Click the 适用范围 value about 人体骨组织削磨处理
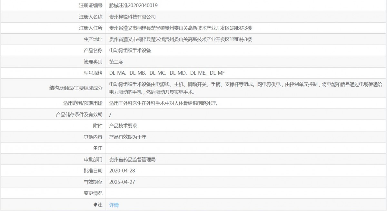The width and height of the screenshot is (387, 211). coord(165,103)
